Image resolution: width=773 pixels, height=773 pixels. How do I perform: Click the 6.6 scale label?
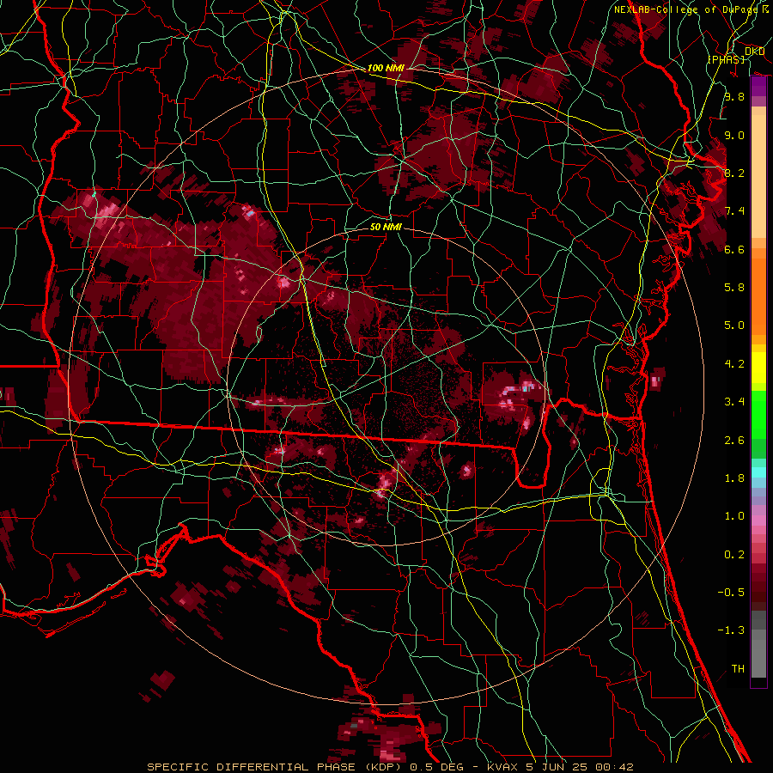coord(734,249)
